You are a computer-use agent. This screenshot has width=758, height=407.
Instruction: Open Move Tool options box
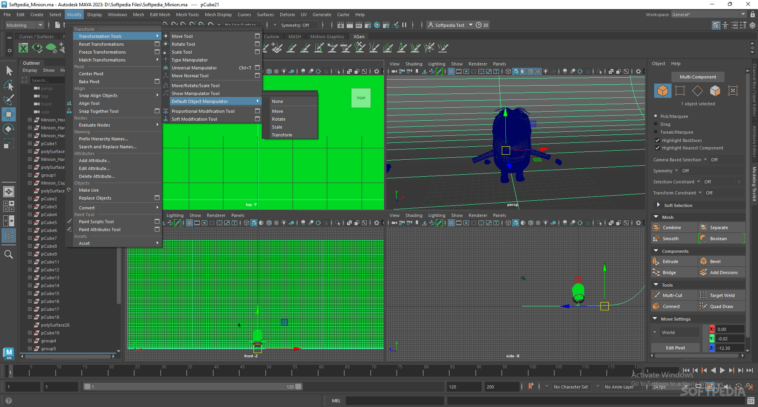pos(257,36)
